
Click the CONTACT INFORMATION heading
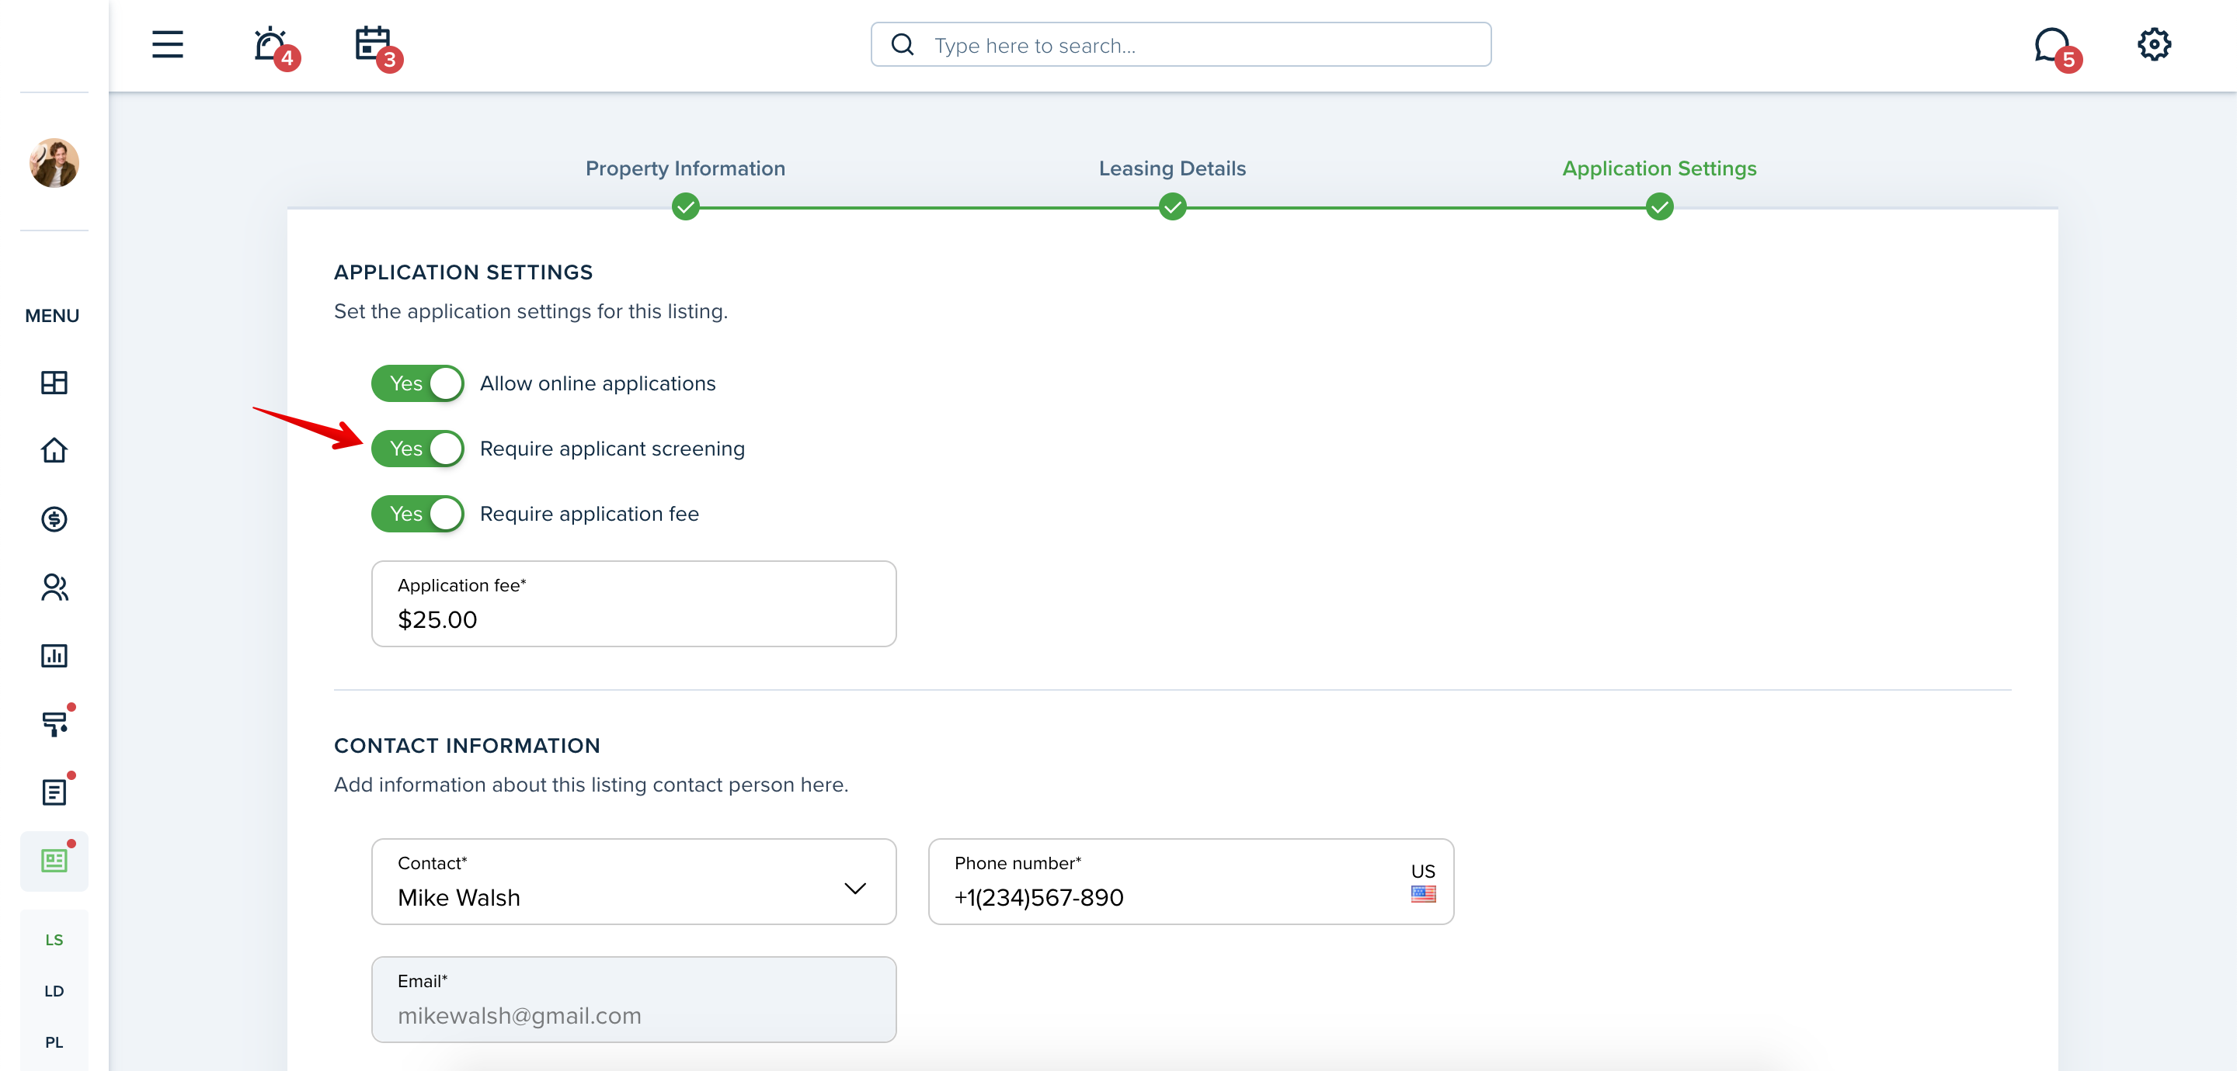click(x=467, y=746)
